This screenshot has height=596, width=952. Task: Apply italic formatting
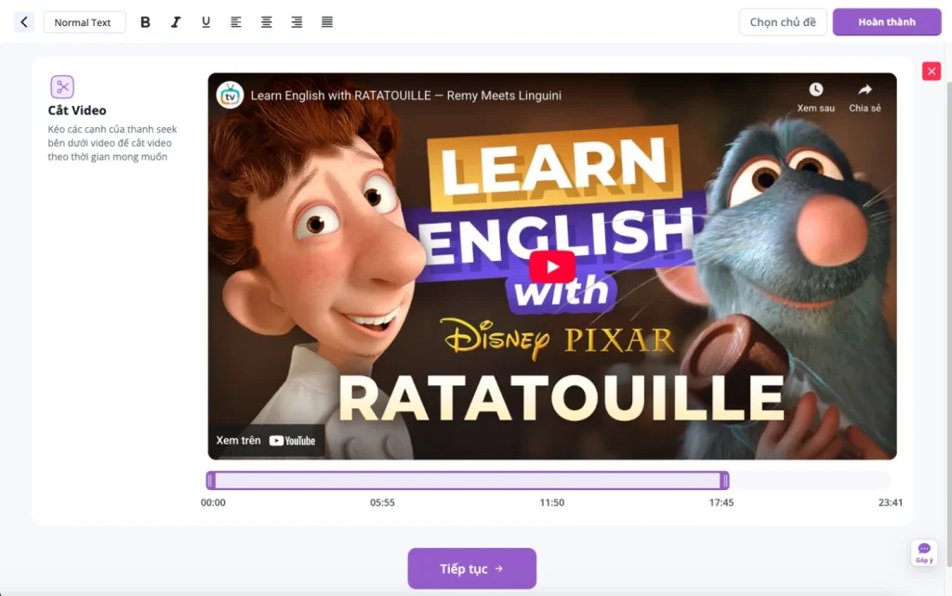(176, 21)
